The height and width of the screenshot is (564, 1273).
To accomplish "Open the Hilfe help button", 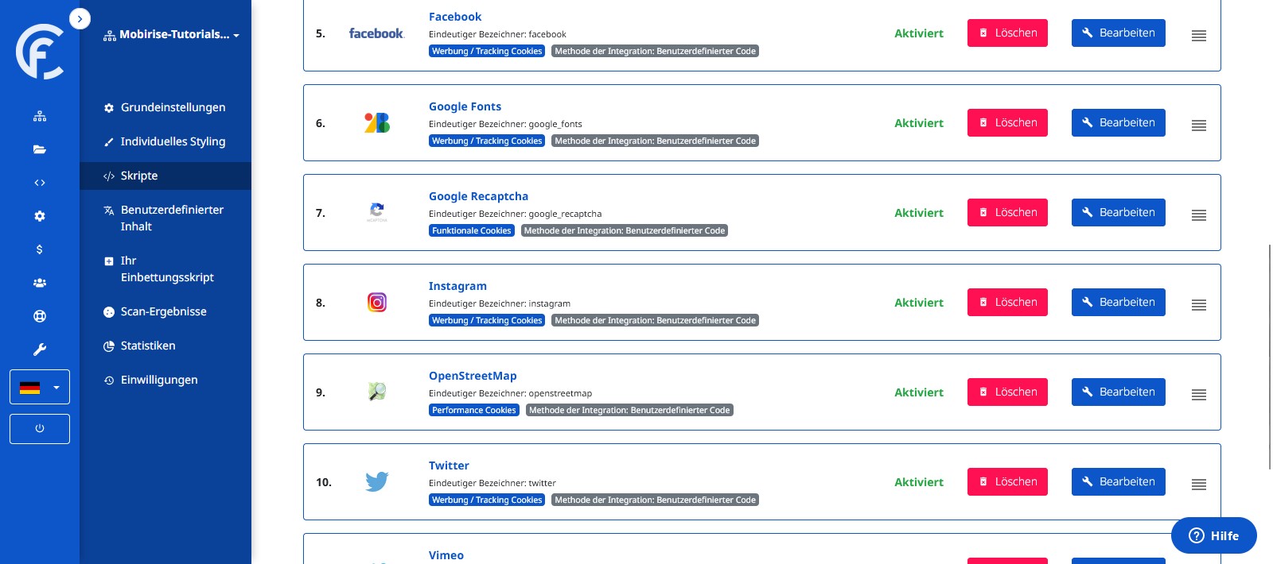I will [1213, 536].
